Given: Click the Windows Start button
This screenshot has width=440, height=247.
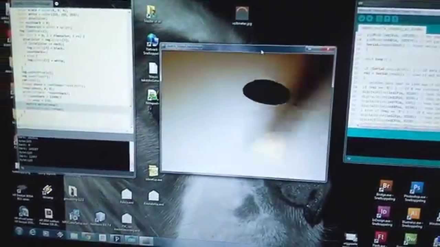Looking at the screenshot, I should coord(20,231).
